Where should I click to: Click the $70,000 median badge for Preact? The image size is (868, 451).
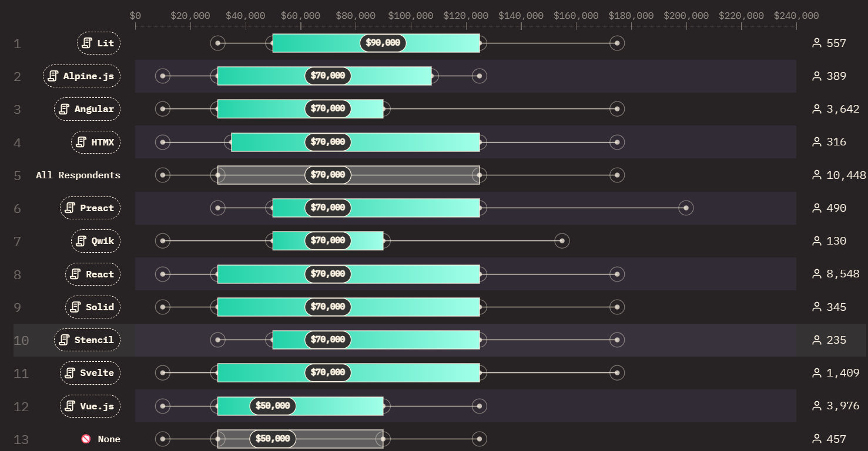(x=328, y=208)
